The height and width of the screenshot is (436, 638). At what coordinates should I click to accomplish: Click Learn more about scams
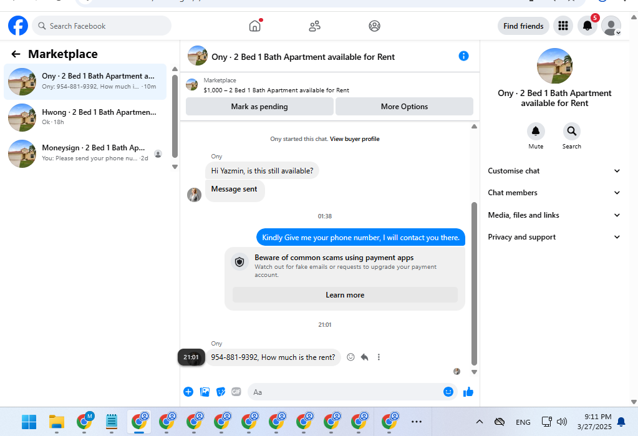pyautogui.click(x=345, y=295)
